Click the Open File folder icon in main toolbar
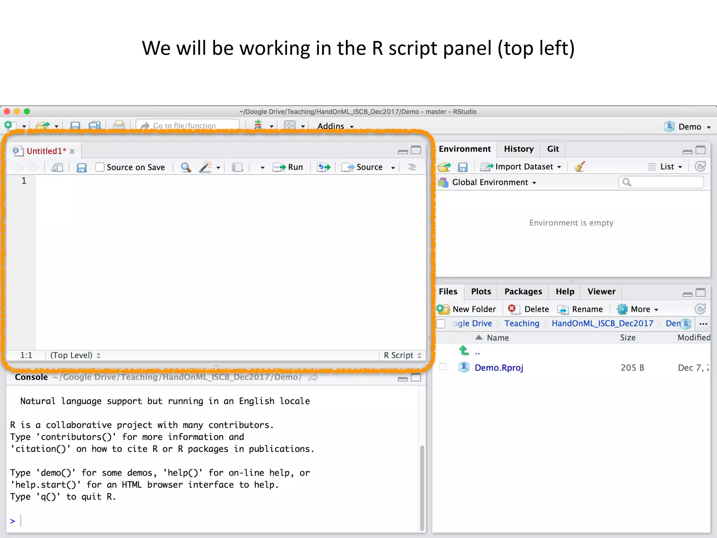717x538 pixels. 43,125
